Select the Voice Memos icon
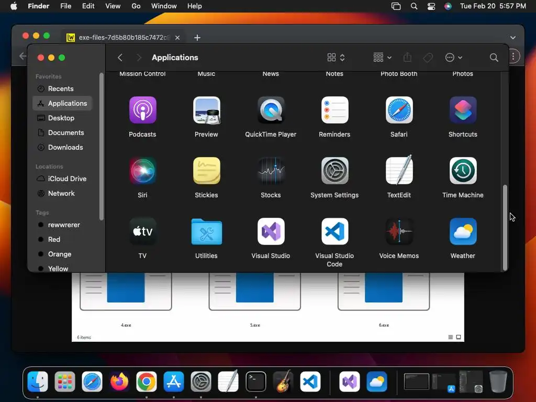Viewport: 536px width, 402px height. [399, 231]
